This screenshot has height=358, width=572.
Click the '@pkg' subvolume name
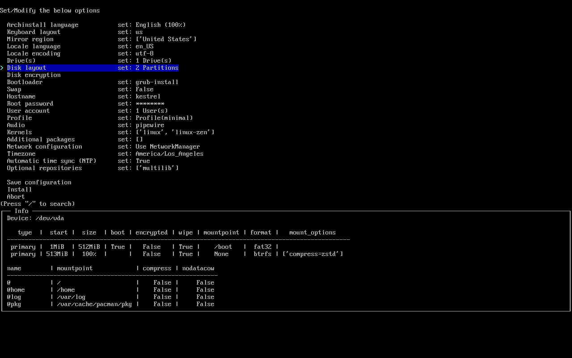point(14,304)
